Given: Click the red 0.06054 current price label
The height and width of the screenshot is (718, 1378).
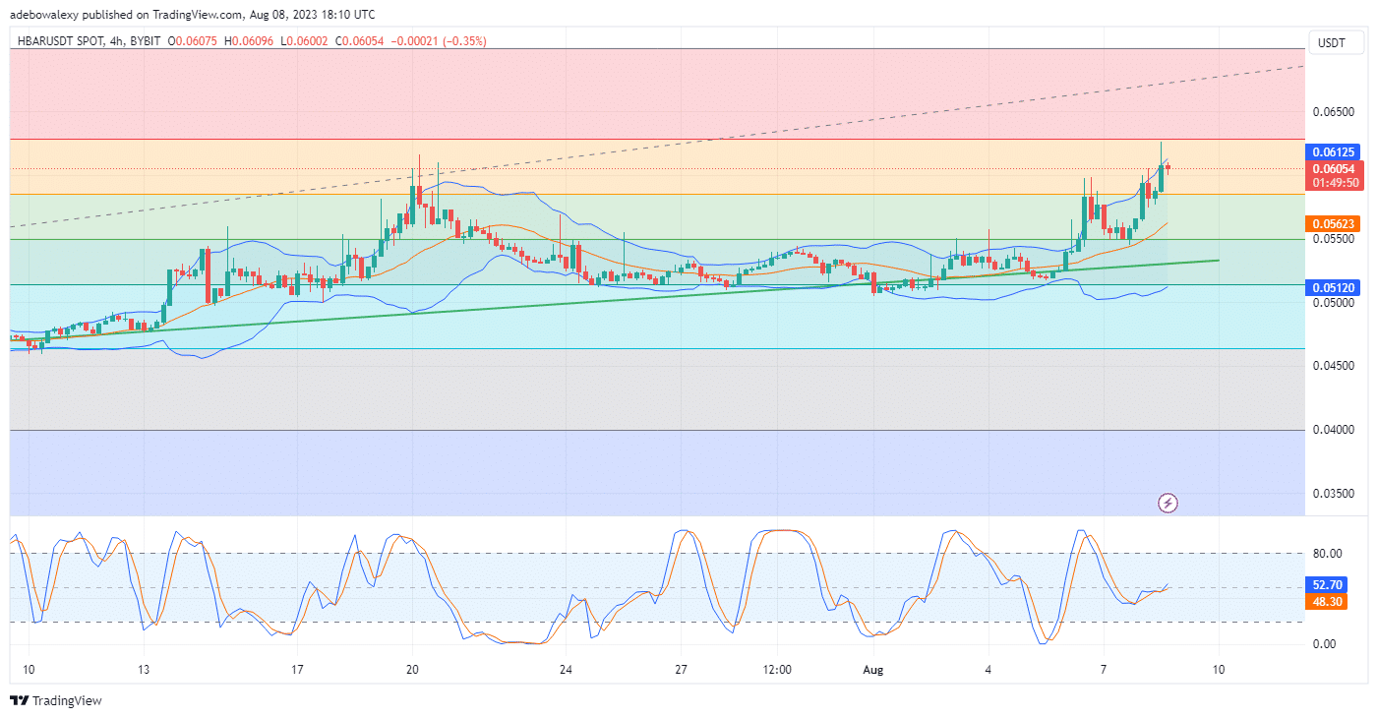Looking at the screenshot, I should 1334,168.
